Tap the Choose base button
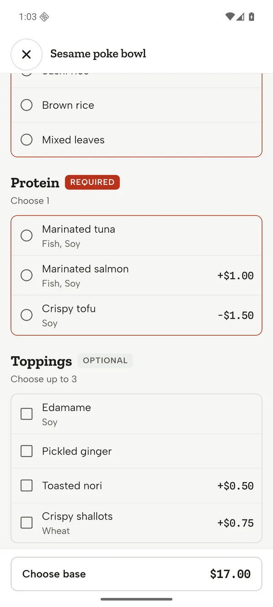Viewport: 273px width, 607px height. [136, 574]
